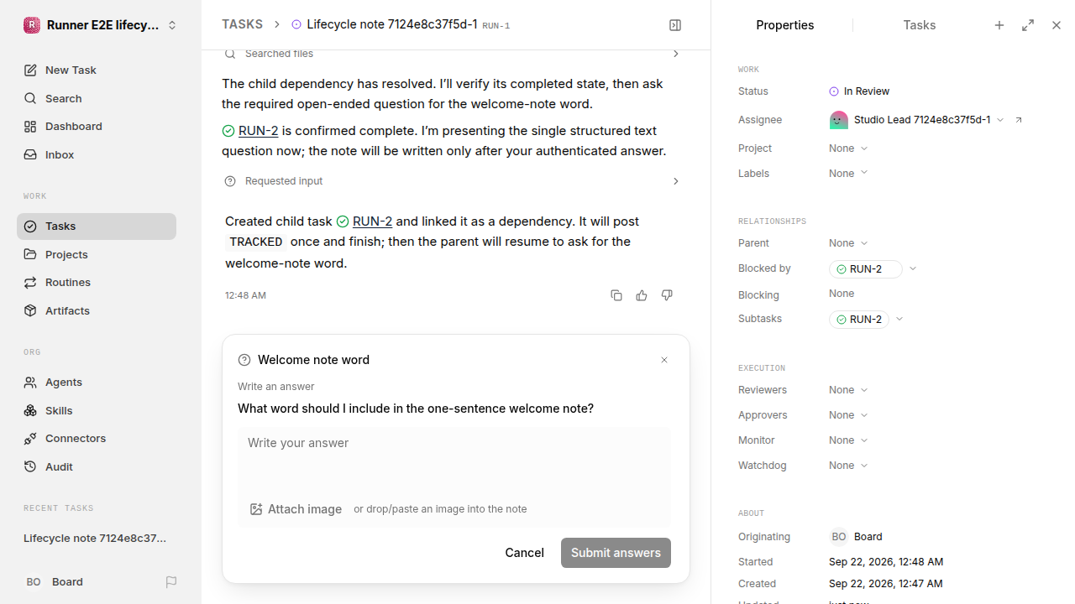Screen dimensions: 1075x604
Task: Expand the Requested input row
Action: [454, 181]
